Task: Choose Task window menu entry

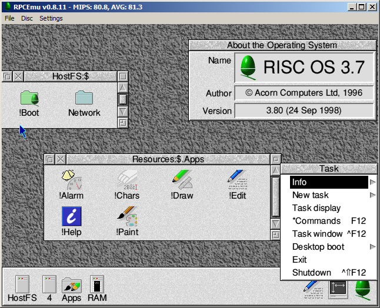Action: pyautogui.click(x=329, y=234)
